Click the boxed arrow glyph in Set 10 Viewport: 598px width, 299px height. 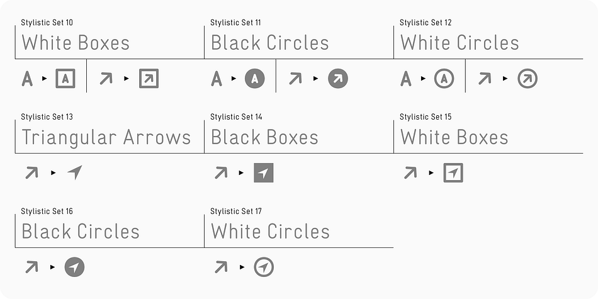149,79
